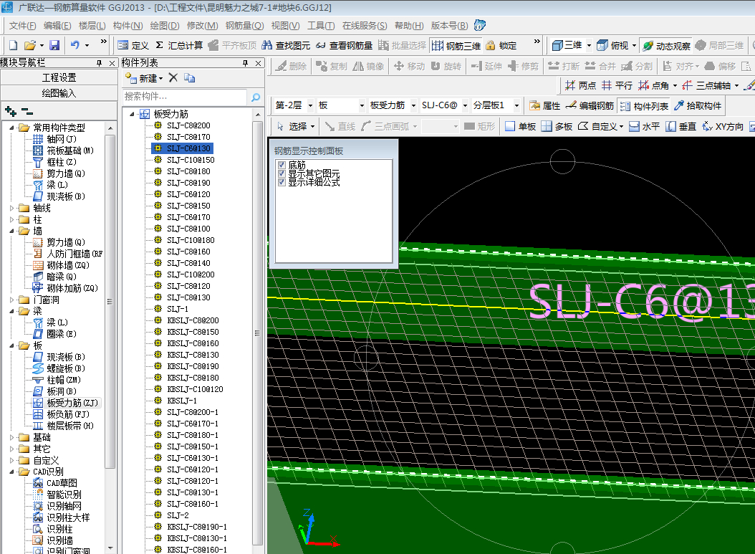This screenshot has height=554, width=755.
Task: Open the 定义 definition tool
Action: (x=133, y=45)
